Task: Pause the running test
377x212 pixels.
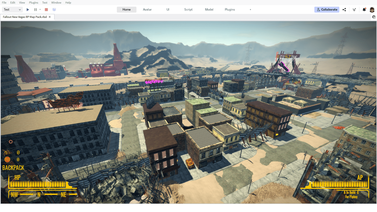Action: click(x=35, y=10)
